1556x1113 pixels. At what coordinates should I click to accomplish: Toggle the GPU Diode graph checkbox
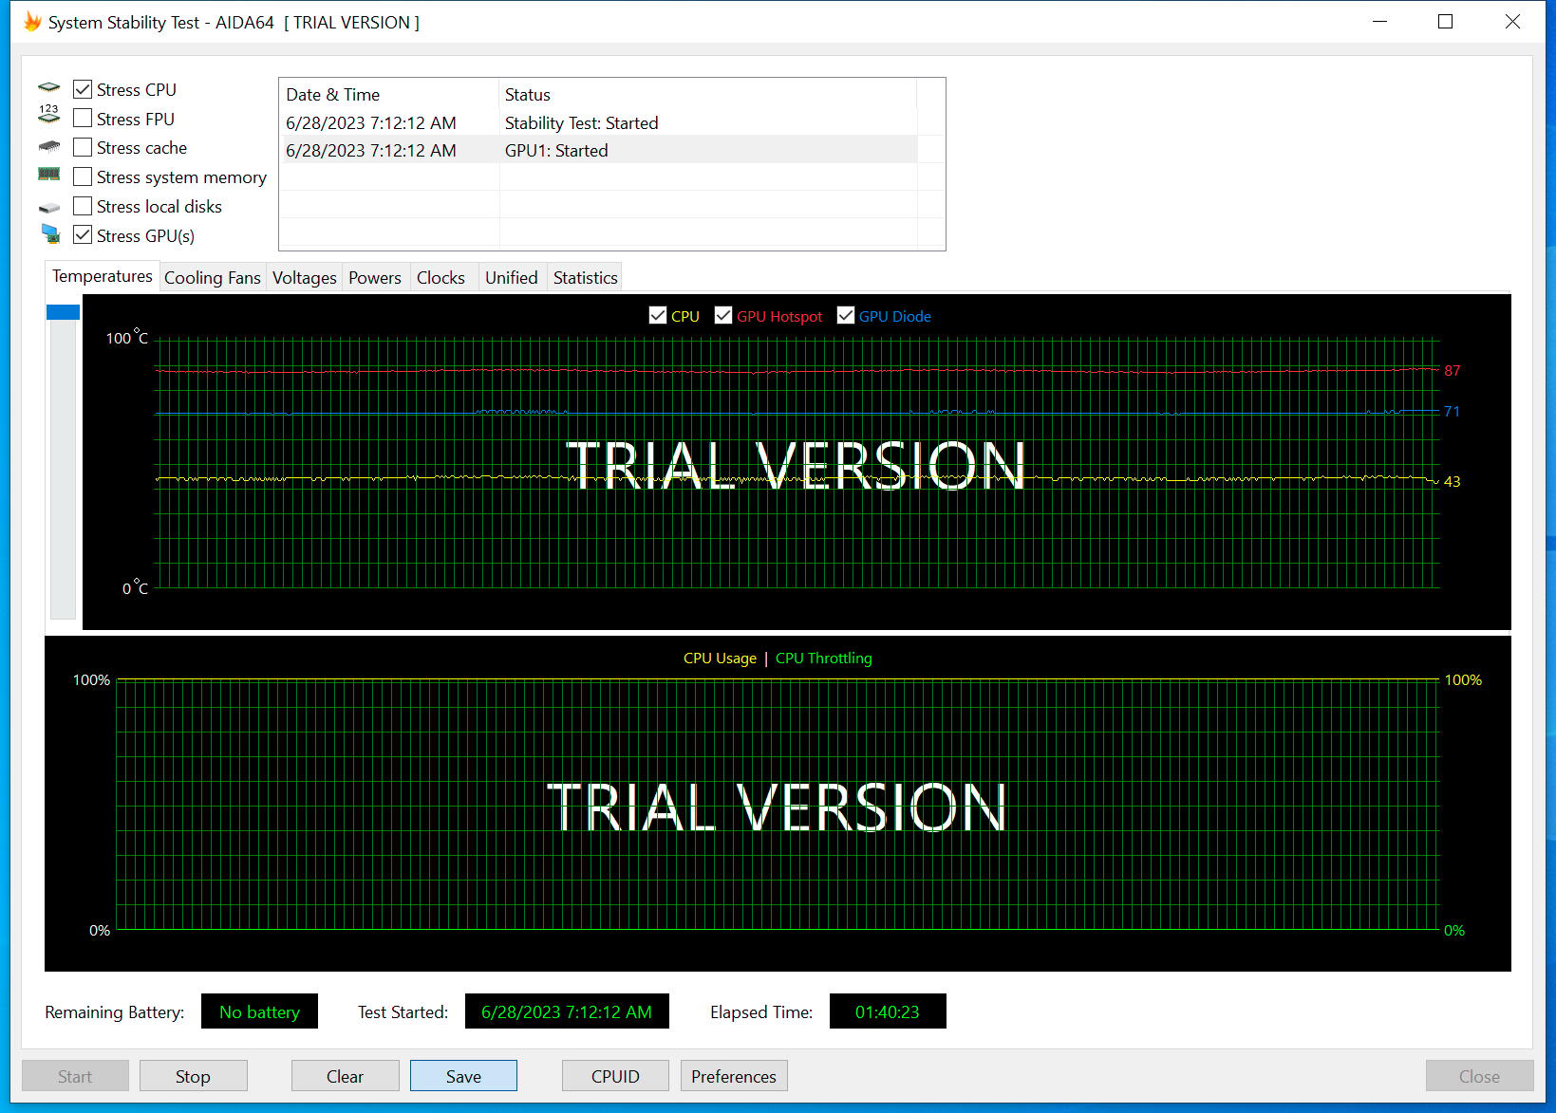coord(846,316)
